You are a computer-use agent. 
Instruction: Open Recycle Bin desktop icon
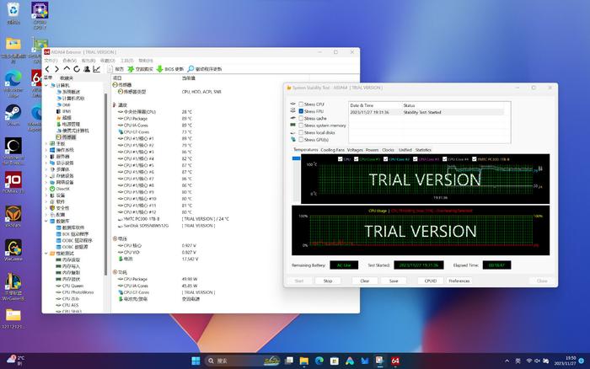click(13, 13)
